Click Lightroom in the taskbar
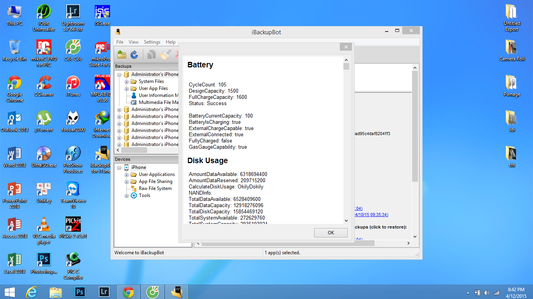 (x=104, y=292)
